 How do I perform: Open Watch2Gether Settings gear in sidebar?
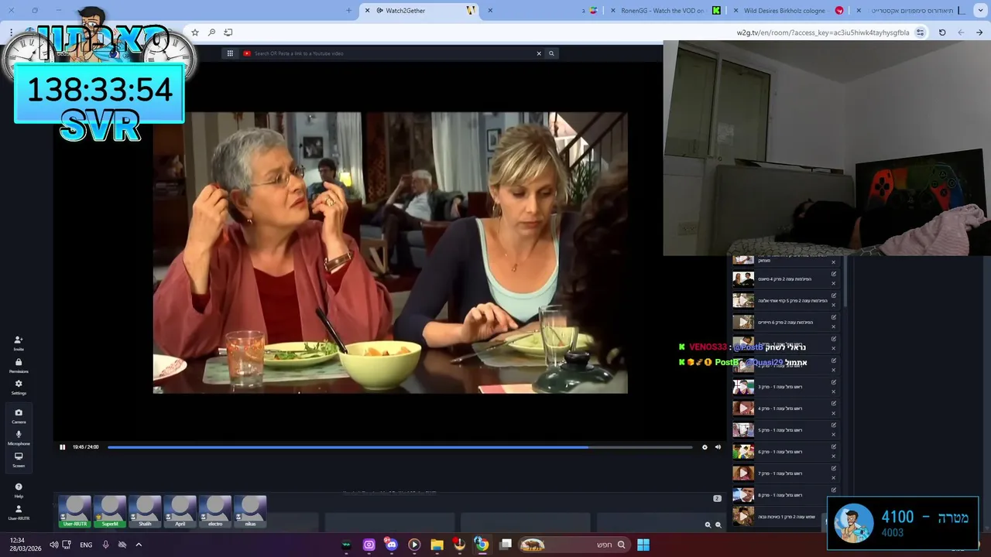point(19,386)
